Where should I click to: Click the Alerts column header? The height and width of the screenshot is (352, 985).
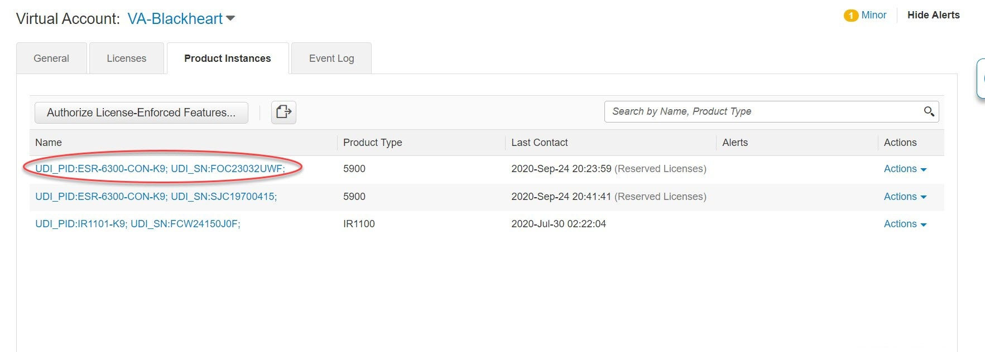pyautogui.click(x=735, y=143)
